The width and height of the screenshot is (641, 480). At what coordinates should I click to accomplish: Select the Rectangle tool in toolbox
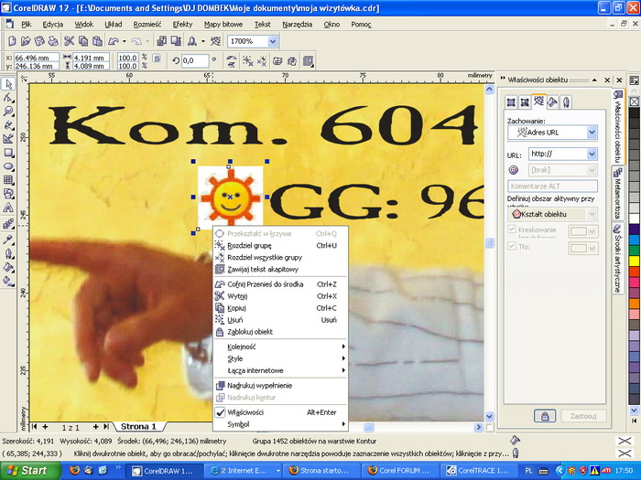[8, 153]
